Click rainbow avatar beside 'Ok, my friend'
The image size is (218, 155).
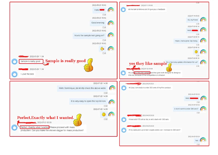tap(203, 20)
